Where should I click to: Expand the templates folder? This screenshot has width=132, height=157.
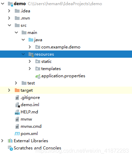pyautogui.click(x=30, y=69)
